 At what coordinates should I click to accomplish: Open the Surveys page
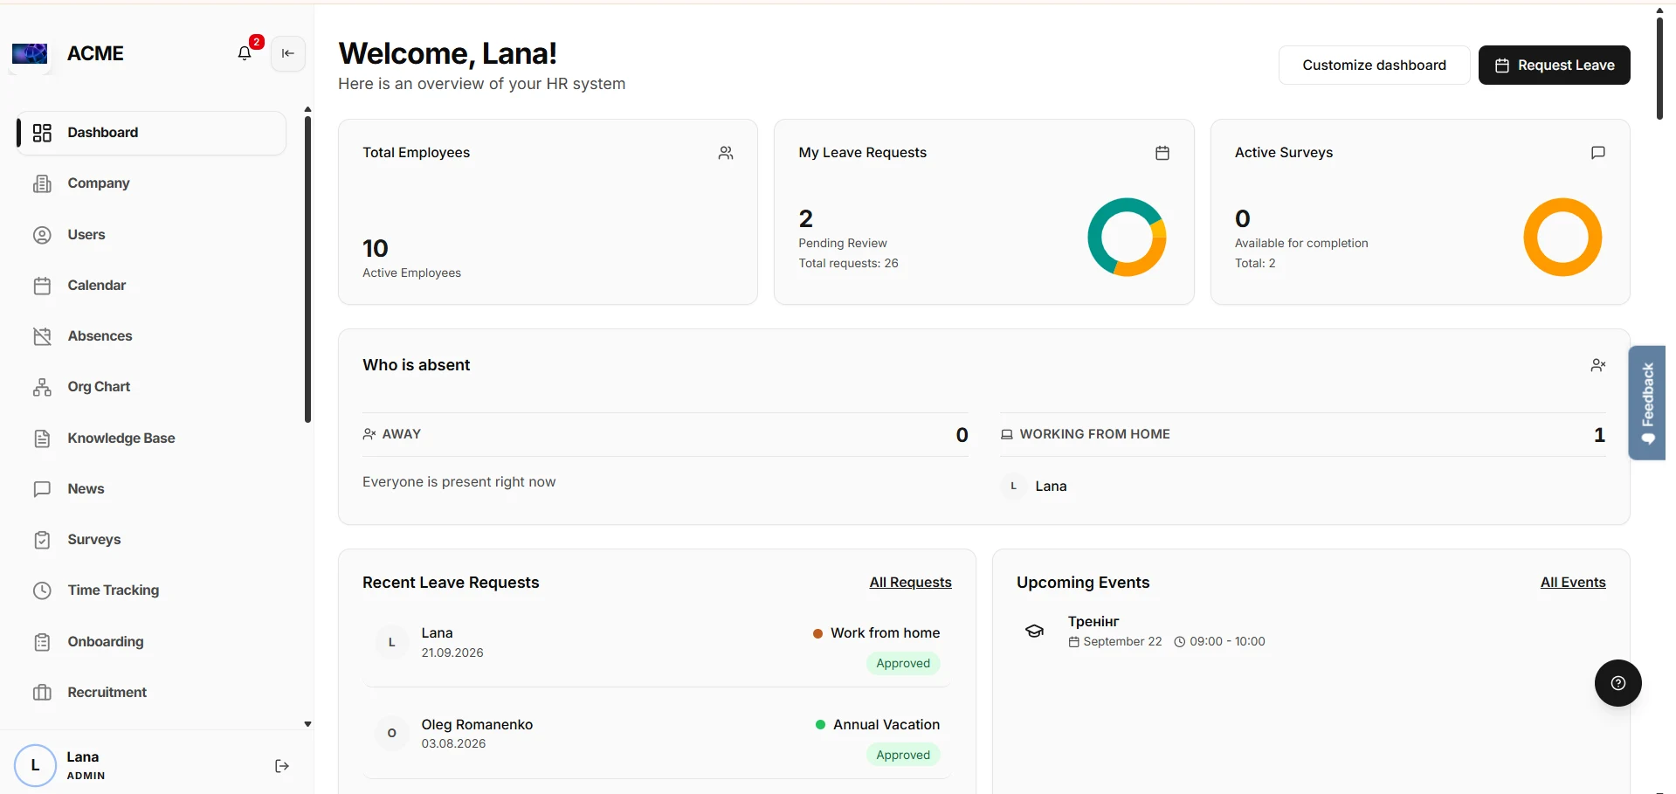pos(152,540)
